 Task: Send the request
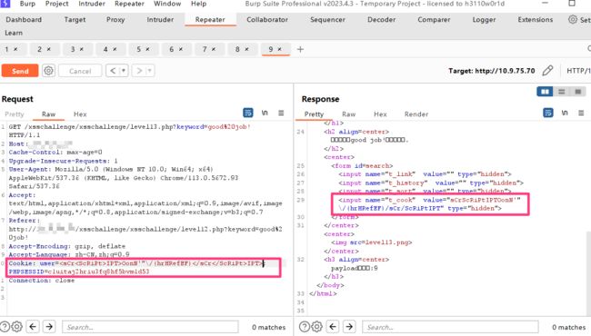click(20, 71)
